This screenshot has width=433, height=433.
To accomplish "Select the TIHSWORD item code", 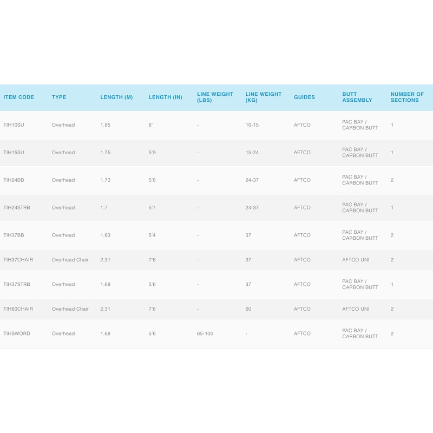I will tap(17, 334).
